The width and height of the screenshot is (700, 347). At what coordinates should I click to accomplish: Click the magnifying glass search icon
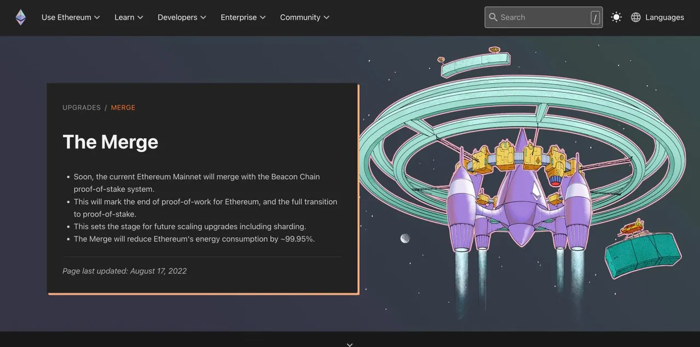(493, 17)
